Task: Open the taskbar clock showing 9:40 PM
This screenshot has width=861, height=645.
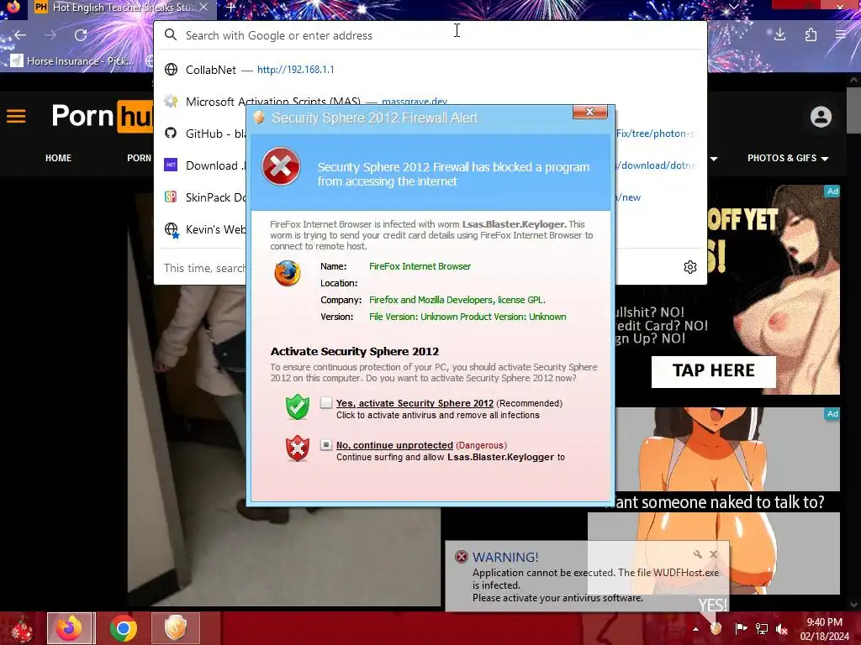Action: [824, 629]
